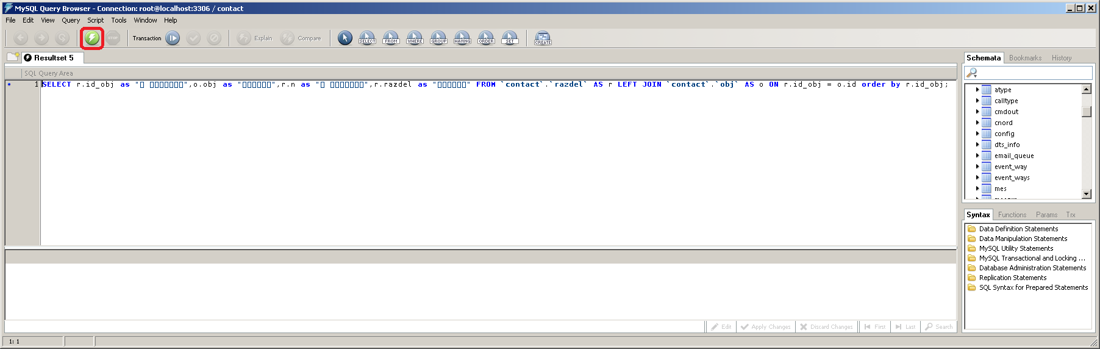
Task: Open Database Administration Statements folder
Action: coord(1032,268)
